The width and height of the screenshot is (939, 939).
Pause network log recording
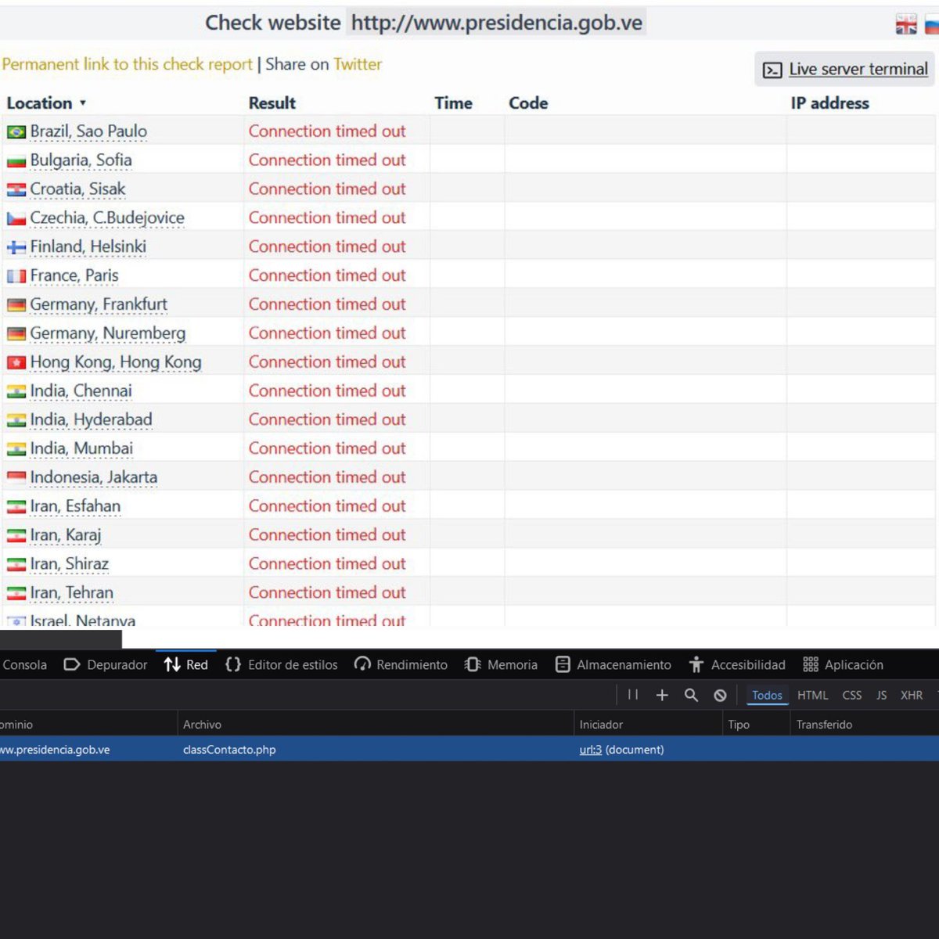point(633,695)
